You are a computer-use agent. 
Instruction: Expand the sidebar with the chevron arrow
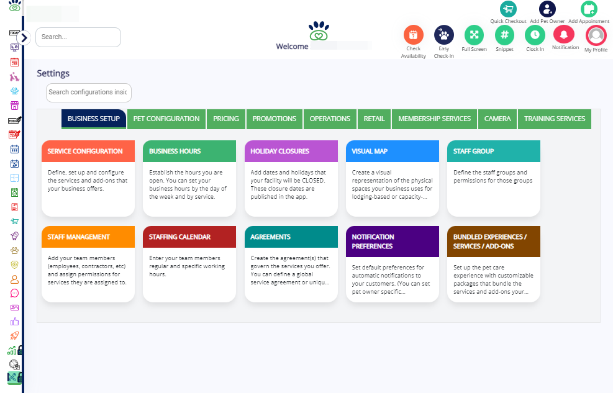click(24, 38)
